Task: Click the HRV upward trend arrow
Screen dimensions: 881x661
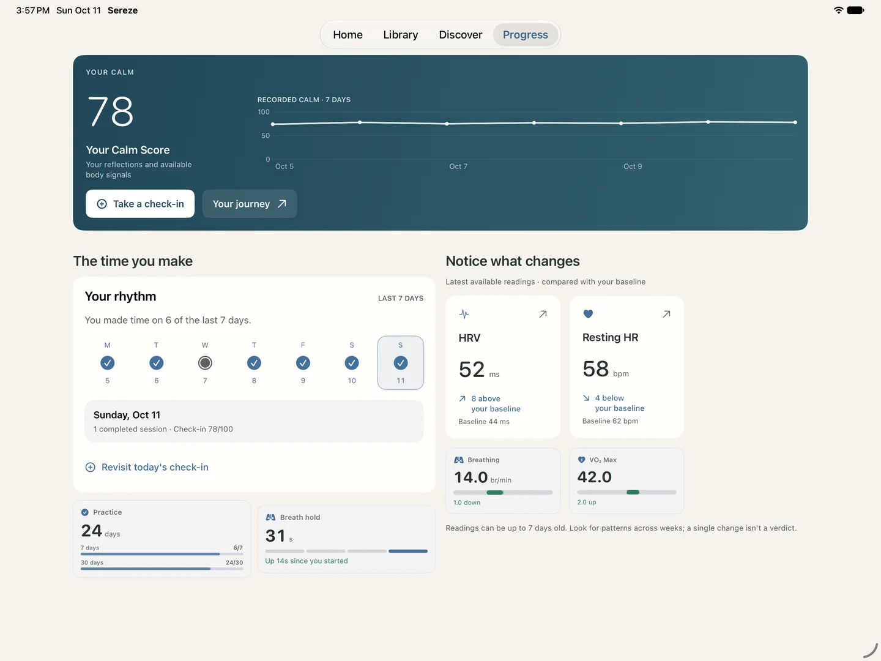Action: point(463,398)
